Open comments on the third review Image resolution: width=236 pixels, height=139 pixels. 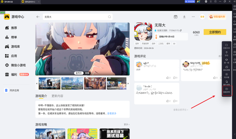[x=175, y=101]
